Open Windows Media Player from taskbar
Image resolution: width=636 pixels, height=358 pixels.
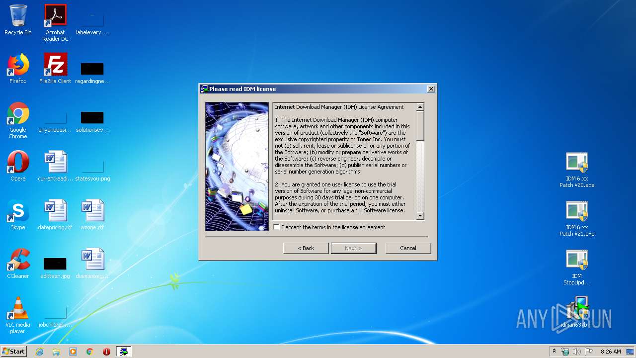(x=73, y=352)
